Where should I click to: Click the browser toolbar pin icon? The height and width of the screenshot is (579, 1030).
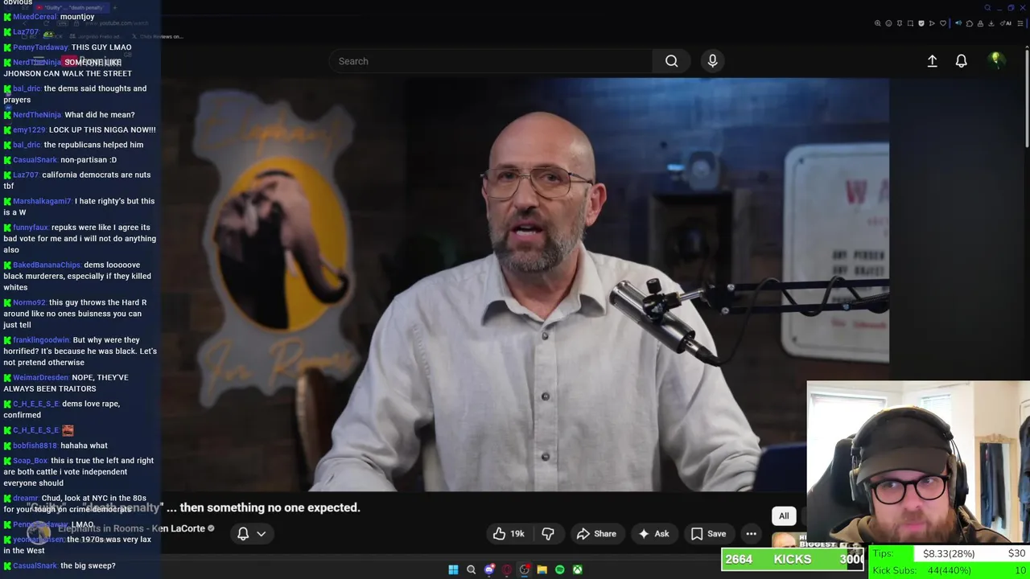point(900,23)
